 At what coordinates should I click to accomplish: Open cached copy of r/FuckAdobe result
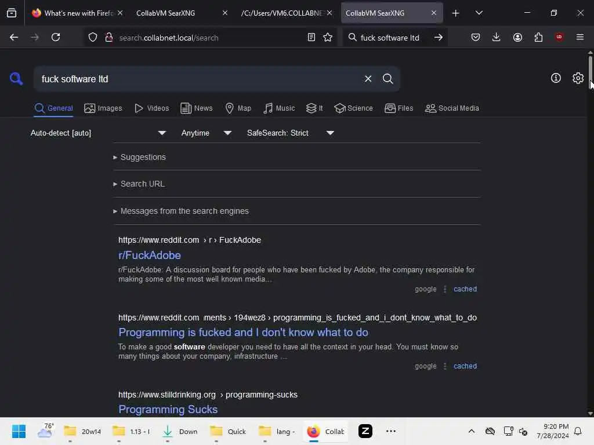click(465, 289)
